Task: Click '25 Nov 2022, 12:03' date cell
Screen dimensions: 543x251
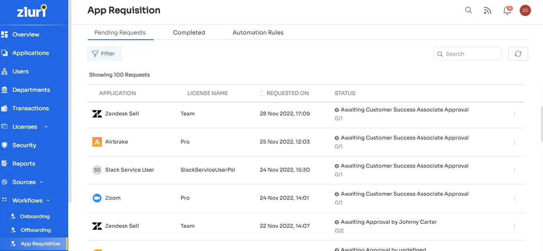Action: (x=285, y=142)
